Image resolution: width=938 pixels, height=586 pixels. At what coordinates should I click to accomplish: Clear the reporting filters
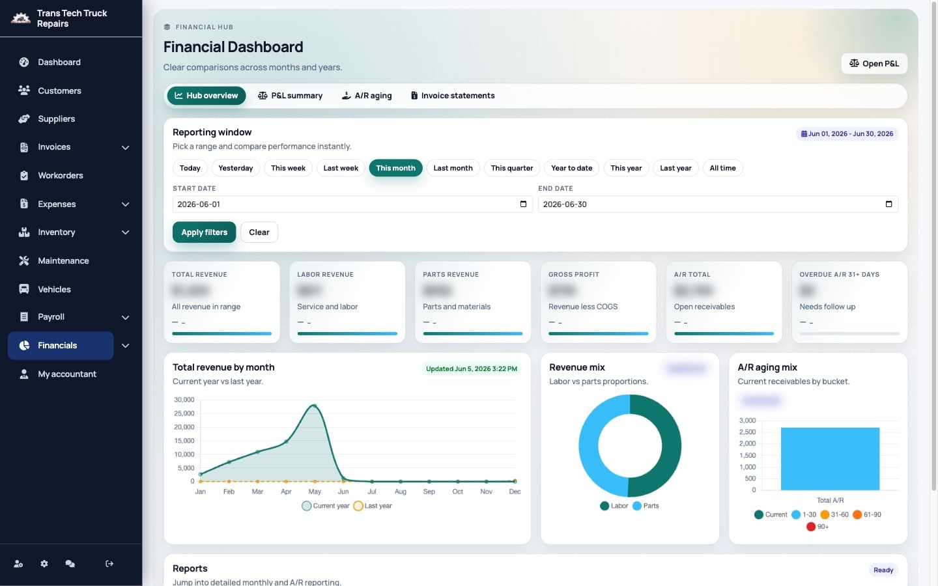pyautogui.click(x=259, y=232)
